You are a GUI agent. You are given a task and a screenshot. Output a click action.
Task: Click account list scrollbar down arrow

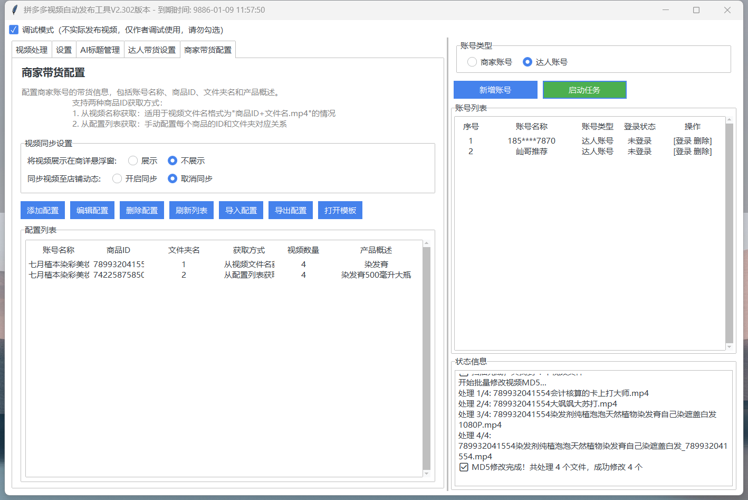(x=729, y=347)
